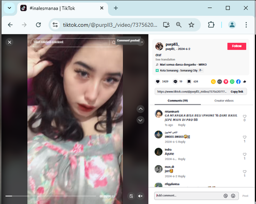Image resolution: width=256 pixels, height=204 pixels.
Task: Open ririaminarti commenter avatar
Action: pos(158,114)
